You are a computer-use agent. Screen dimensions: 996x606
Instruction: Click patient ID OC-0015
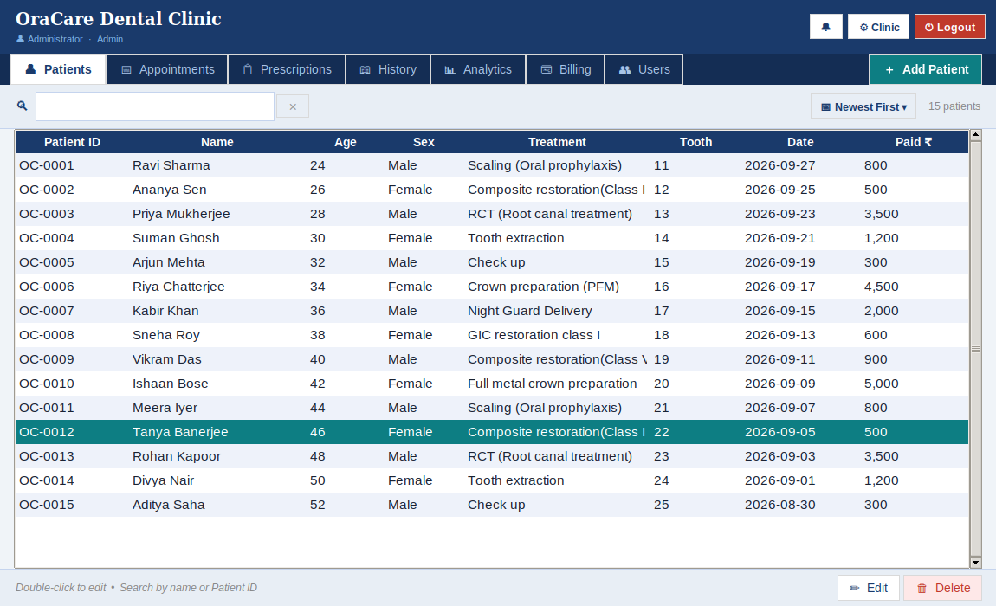[47, 505]
